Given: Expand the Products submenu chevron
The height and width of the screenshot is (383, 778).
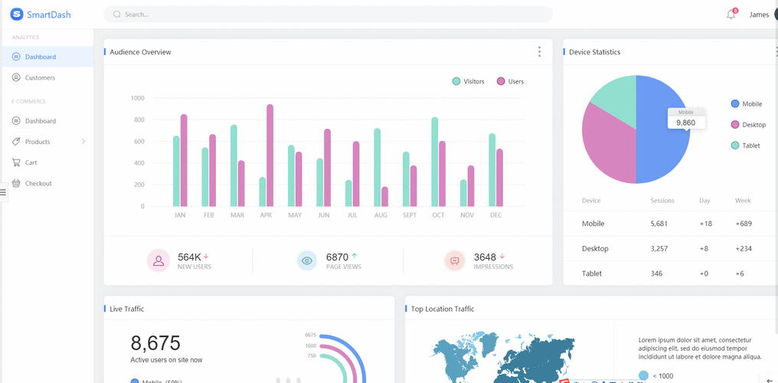Looking at the screenshot, I should (83, 142).
